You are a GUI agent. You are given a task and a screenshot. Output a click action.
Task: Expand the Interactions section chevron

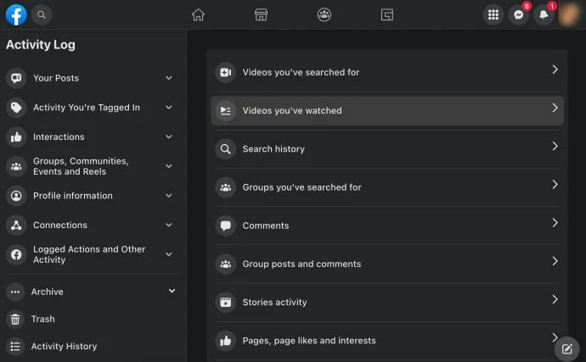point(169,136)
